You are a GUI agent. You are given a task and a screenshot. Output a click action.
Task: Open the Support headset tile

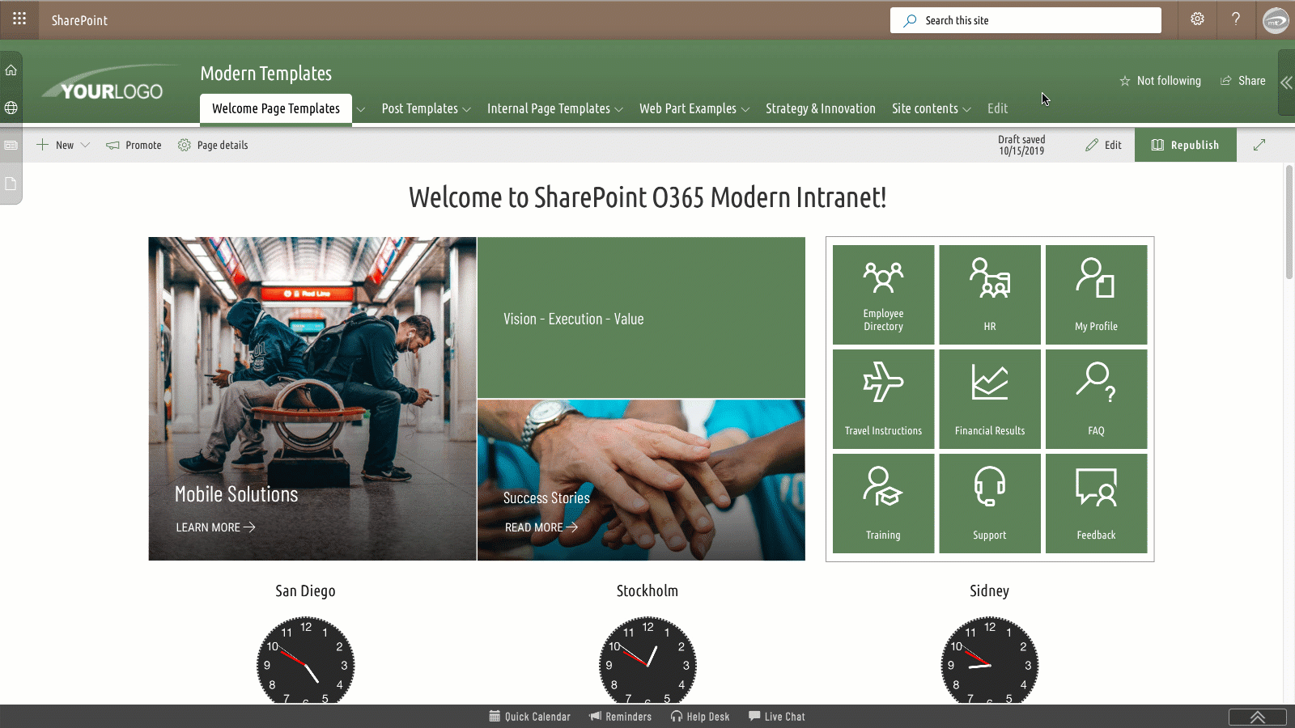click(989, 502)
